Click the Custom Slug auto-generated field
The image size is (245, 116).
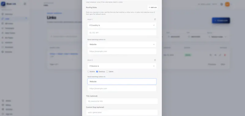(122, 112)
